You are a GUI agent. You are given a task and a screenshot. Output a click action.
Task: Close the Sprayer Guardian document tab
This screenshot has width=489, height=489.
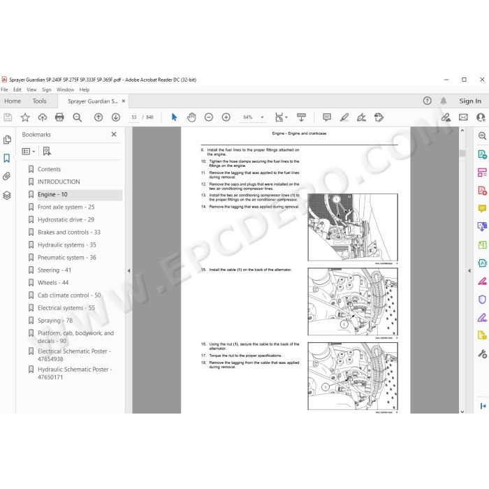pos(124,101)
